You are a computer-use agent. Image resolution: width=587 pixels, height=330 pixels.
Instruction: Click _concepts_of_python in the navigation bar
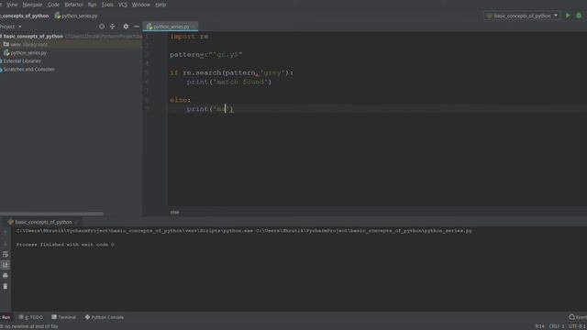pos(25,16)
